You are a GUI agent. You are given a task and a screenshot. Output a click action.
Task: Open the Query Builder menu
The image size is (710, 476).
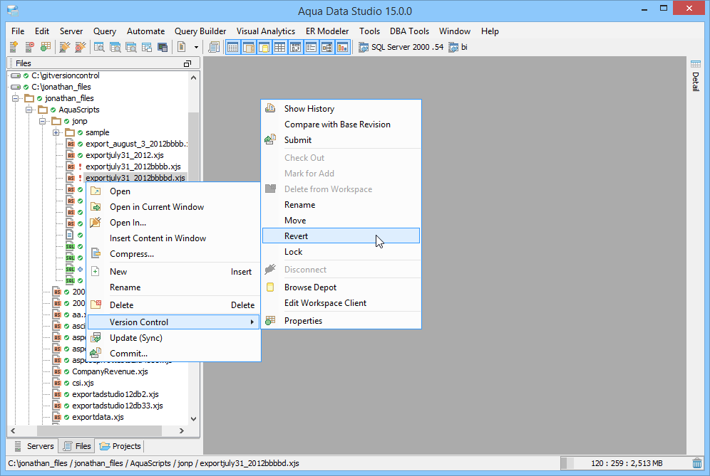pyautogui.click(x=200, y=31)
